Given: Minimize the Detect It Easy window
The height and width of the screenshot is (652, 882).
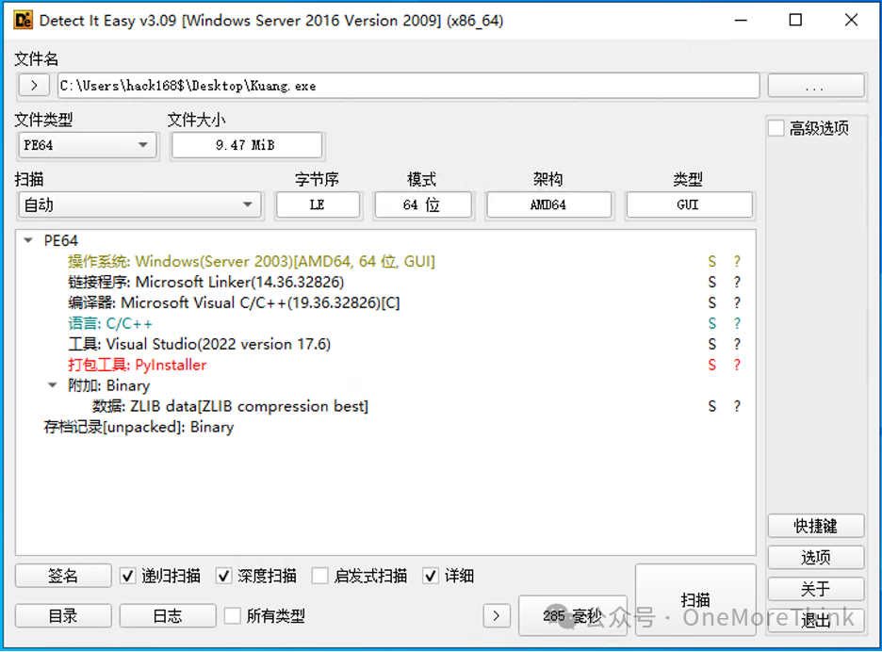Looking at the screenshot, I should click(741, 20).
